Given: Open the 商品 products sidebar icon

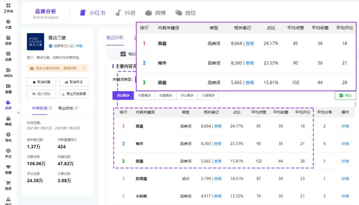Looking at the screenshot, I should point(8,121).
